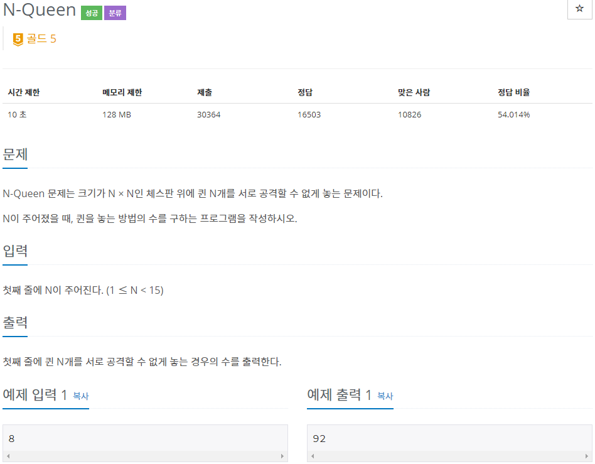595x464 pixels.
Task: Click the 예제 입력 1 heading
Action: (35, 395)
